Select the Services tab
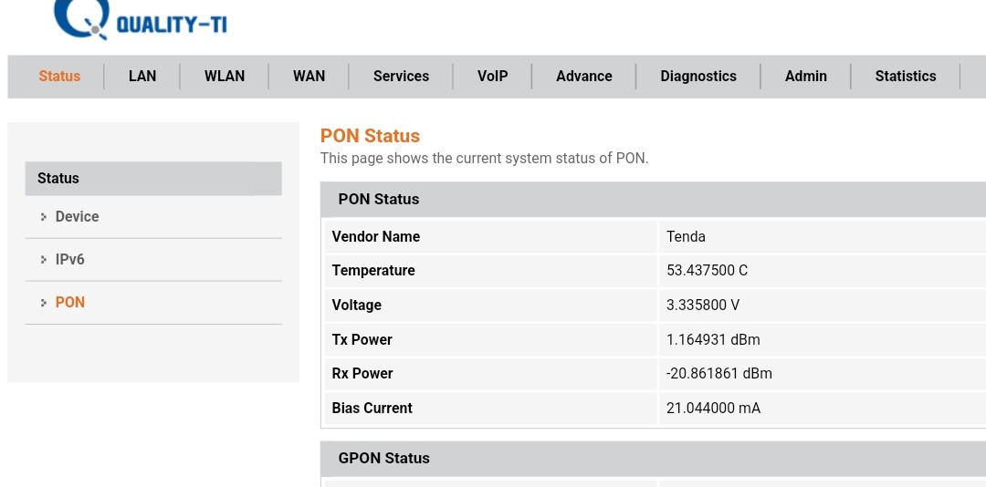This screenshot has height=487, width=986. [x=401, y=77]
